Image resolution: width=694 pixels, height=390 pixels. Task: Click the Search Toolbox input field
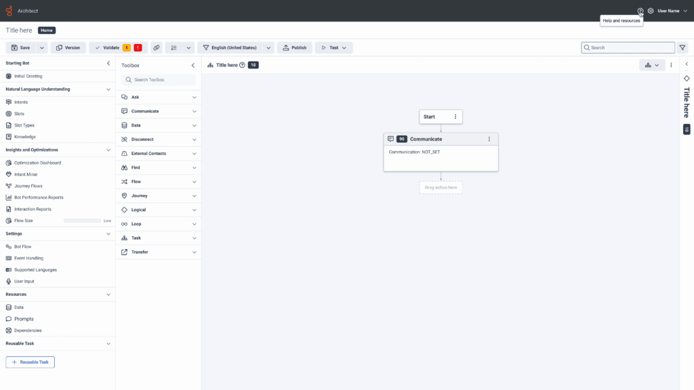pos(158,80)
